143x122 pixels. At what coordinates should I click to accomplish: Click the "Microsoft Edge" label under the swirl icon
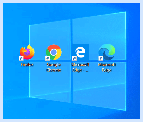point(107,67)
